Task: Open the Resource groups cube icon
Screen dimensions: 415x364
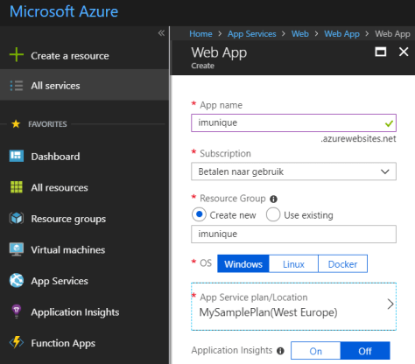Action: point(17,218)
